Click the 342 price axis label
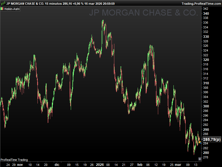 (x=206, y=9)
